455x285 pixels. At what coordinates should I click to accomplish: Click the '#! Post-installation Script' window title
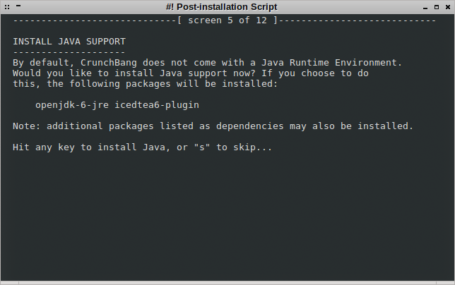221,7
